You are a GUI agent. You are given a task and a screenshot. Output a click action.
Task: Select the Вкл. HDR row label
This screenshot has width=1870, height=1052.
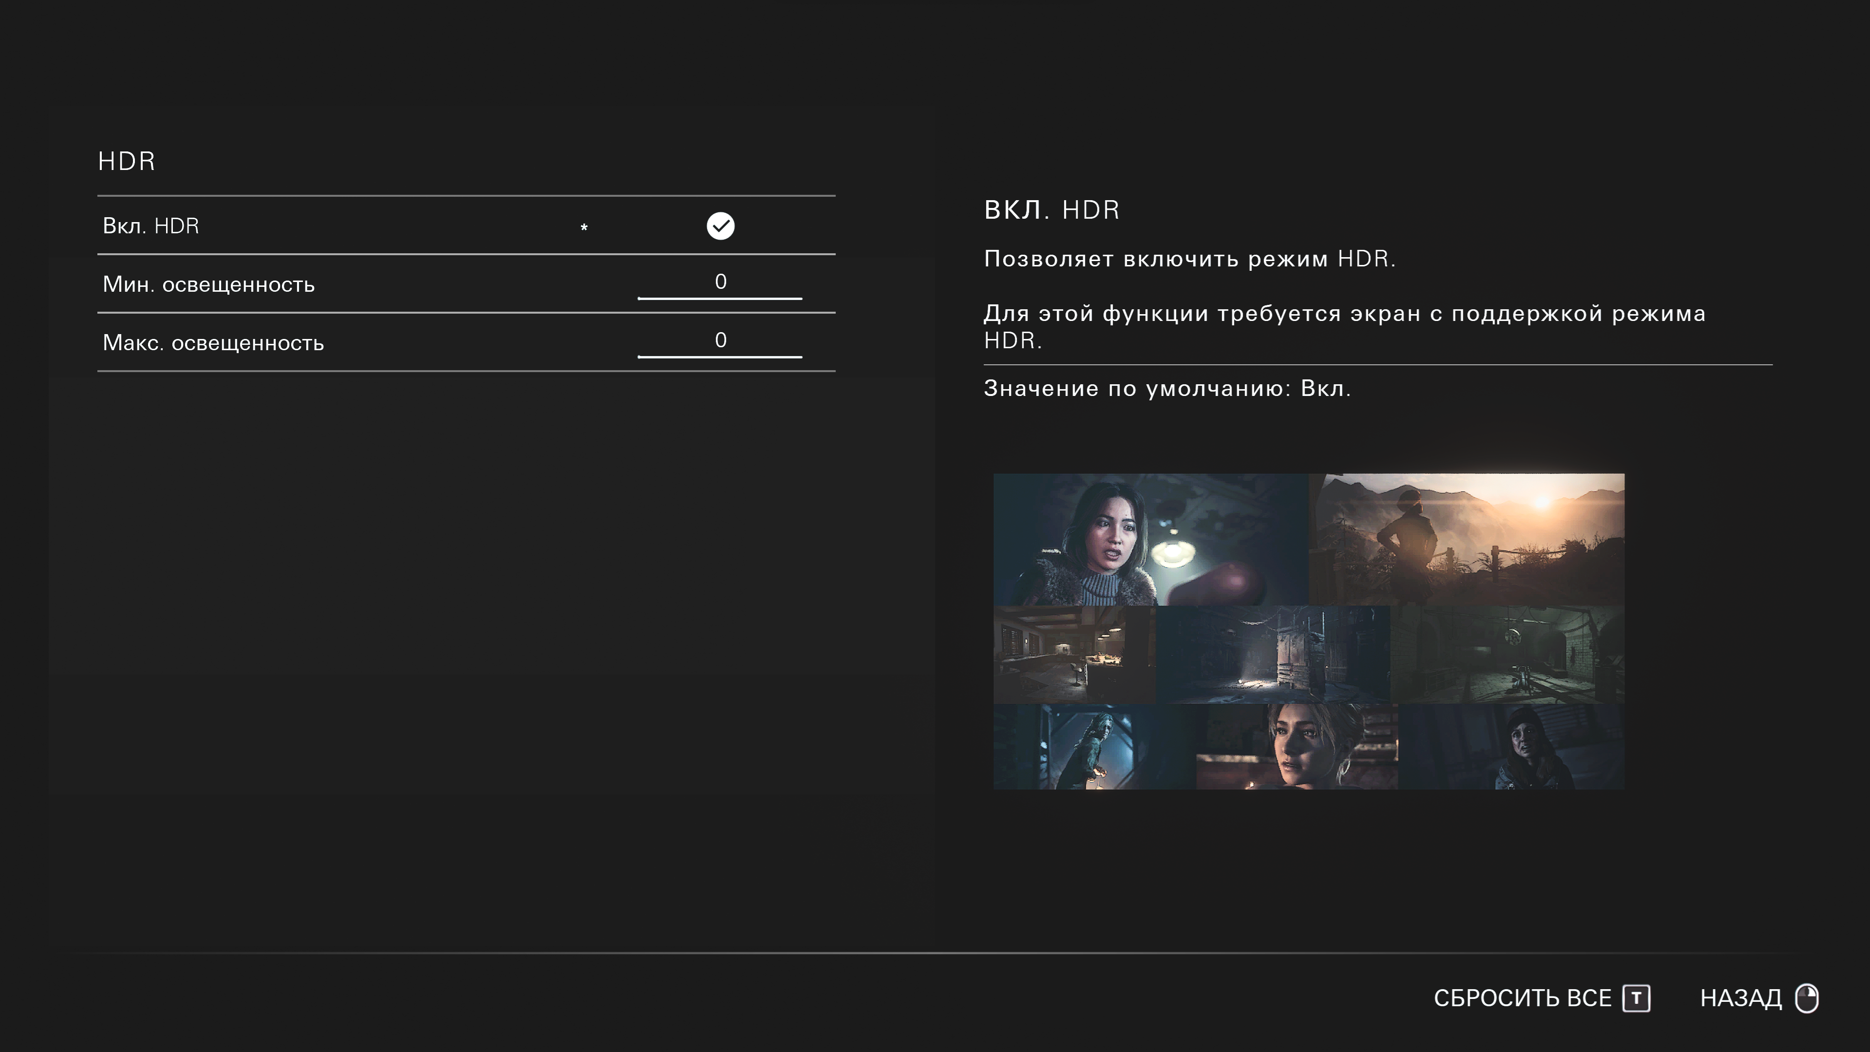tap(151, 226)
